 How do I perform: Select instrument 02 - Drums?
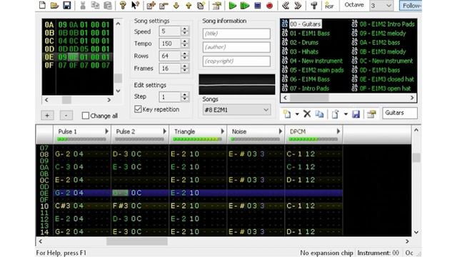(x=304, y=43)
